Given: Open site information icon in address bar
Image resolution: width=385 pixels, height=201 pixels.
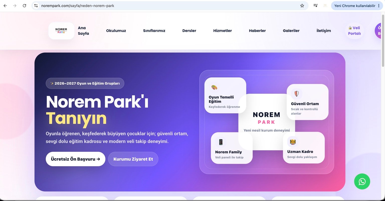Looking at the screenshot, I should [x=36, y=5].
